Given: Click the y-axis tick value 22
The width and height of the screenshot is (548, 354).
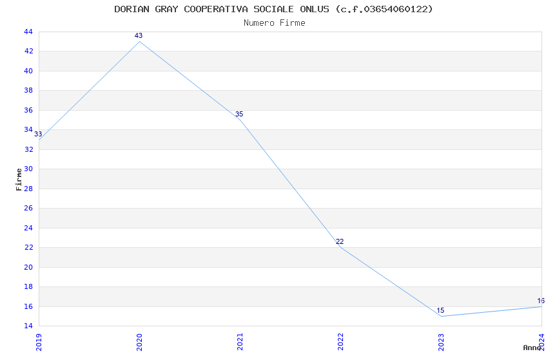Looking at the screenshot, I should click(28, 247).
